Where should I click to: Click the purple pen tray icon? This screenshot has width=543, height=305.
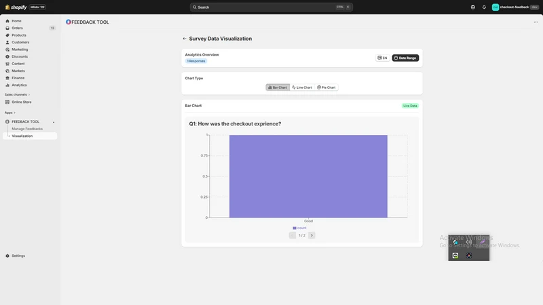483,242
